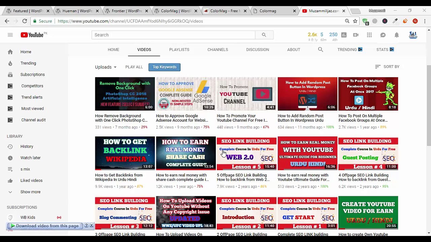
Task: Open Channel audit in the sidebar
Action: pos(34,120)
